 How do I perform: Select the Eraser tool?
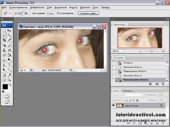tap(4, 55)
